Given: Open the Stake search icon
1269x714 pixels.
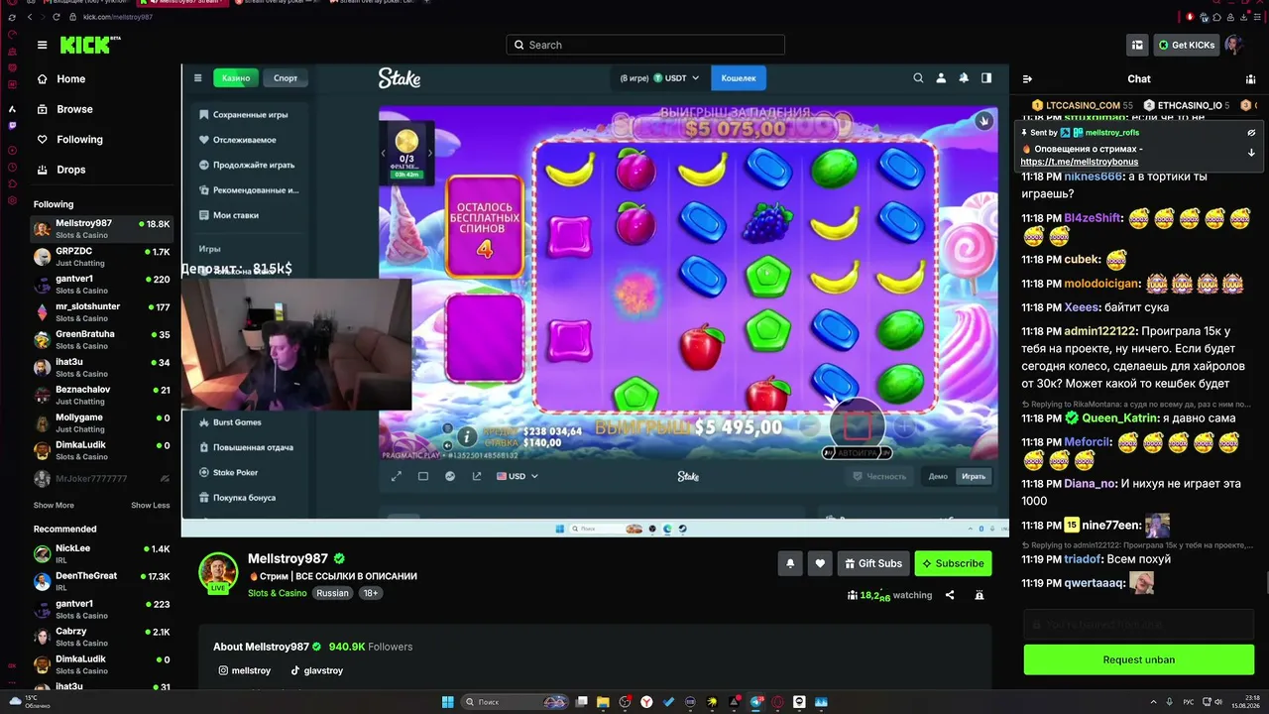Looking at the screenshot, I should click(918, 77).
